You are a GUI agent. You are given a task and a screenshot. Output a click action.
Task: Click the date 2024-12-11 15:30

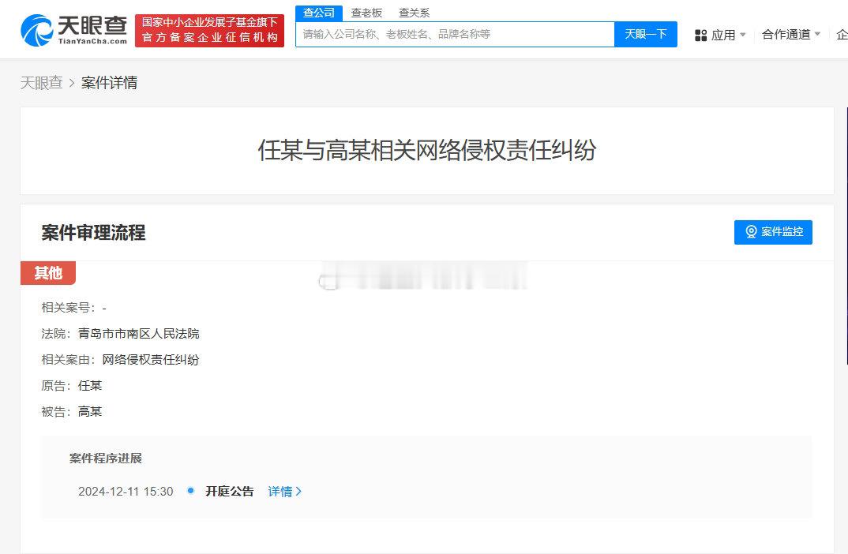tap(126, 492)
